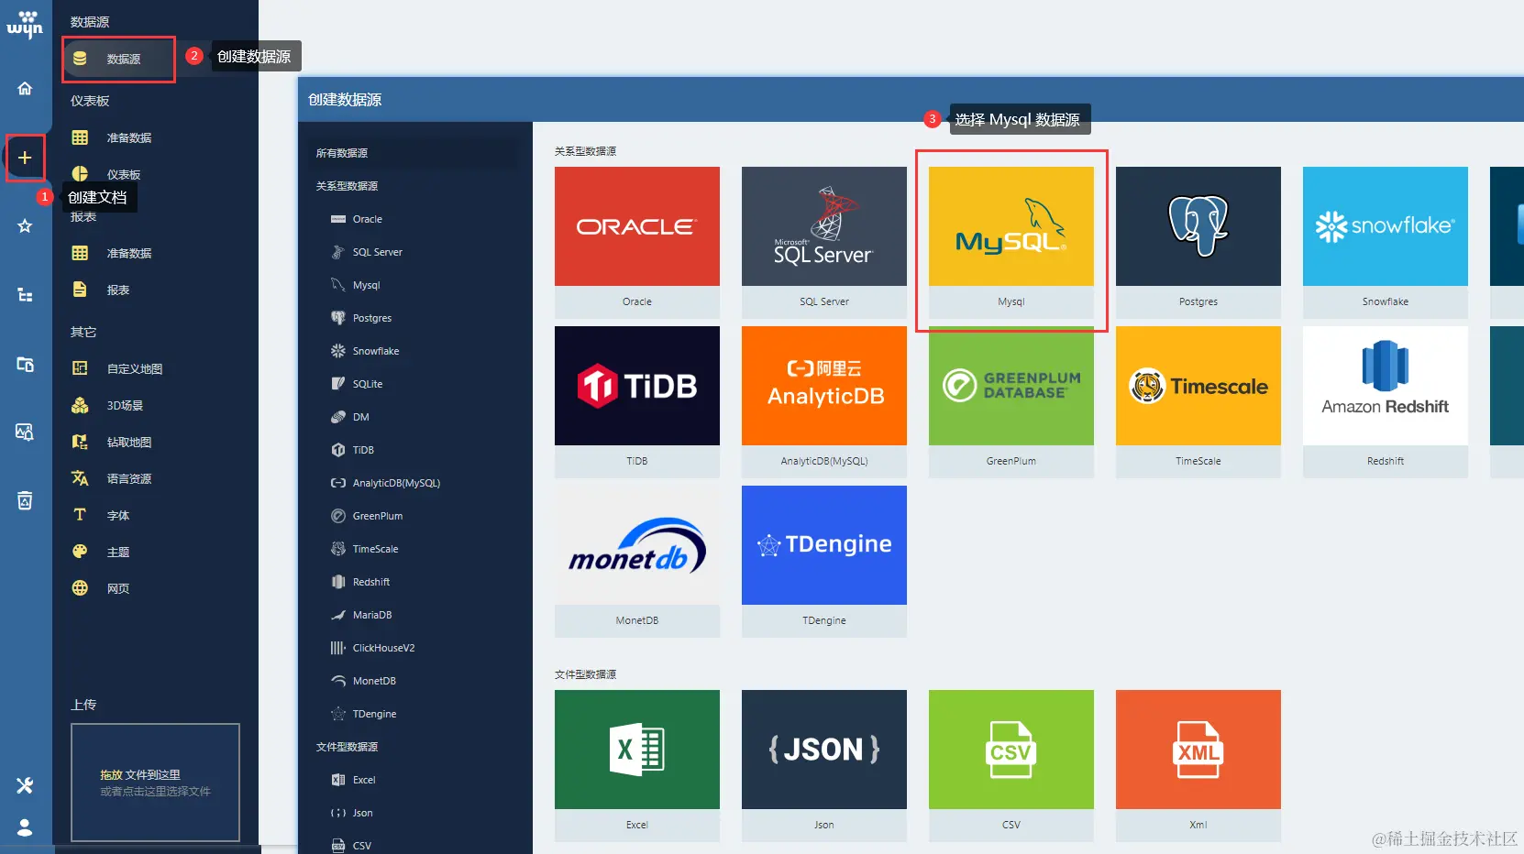Viewport: 1524px width, 854px height.
Task: Click the file upload drop zone
Action: [155, 783]
